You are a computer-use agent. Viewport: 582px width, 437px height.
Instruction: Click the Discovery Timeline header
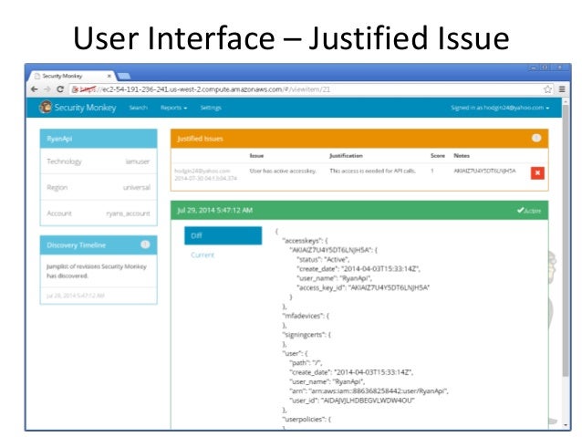tap(99, 245)
